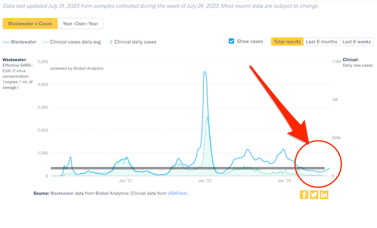The height and width of the screenshot is (228, 377).
Task: Select Total results time range
Action: coord(287,42)
